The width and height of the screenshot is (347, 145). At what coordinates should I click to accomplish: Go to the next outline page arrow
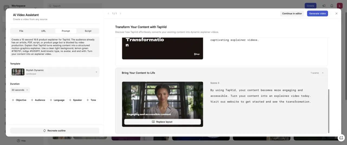[x=121, y=13]
